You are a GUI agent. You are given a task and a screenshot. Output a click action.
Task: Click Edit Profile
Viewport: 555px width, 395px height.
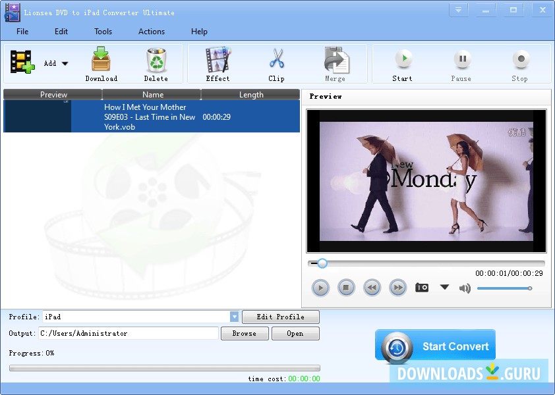point(281,317)
